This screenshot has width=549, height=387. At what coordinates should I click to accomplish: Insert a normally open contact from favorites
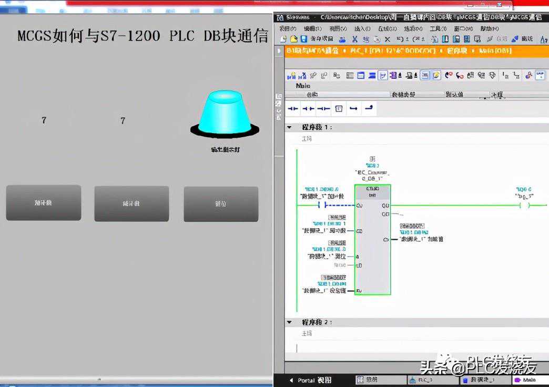coord(293,109)
